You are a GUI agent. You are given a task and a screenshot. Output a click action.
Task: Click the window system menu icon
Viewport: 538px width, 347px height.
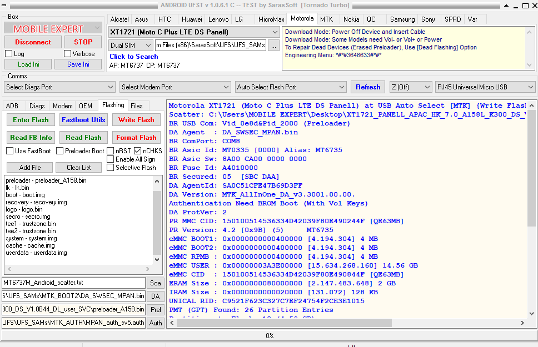[4, 5]
